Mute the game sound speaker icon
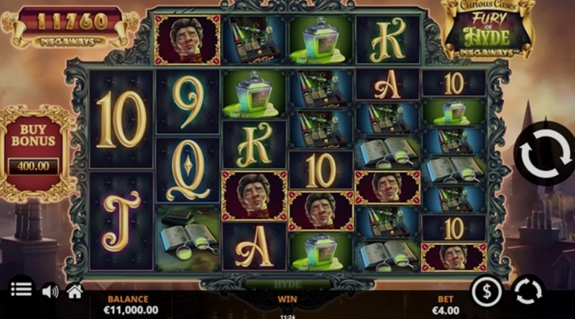This screenshot has height=319, width=575. (50, 292)
